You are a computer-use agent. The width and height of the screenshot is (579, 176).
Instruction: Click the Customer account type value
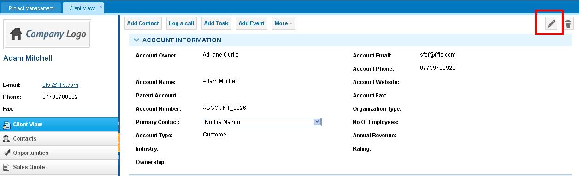[x=215, y=135]
